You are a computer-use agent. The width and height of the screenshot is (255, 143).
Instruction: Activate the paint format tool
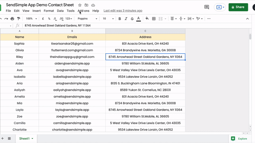click(x=18, y=19)
